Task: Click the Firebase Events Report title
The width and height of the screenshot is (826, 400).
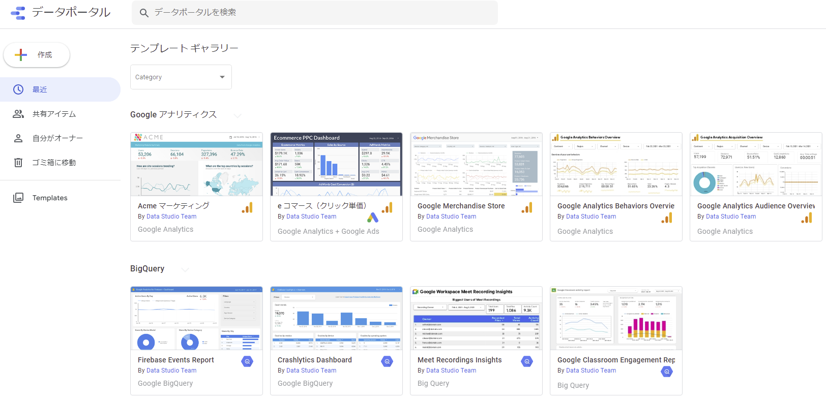Action: point(176,360)
